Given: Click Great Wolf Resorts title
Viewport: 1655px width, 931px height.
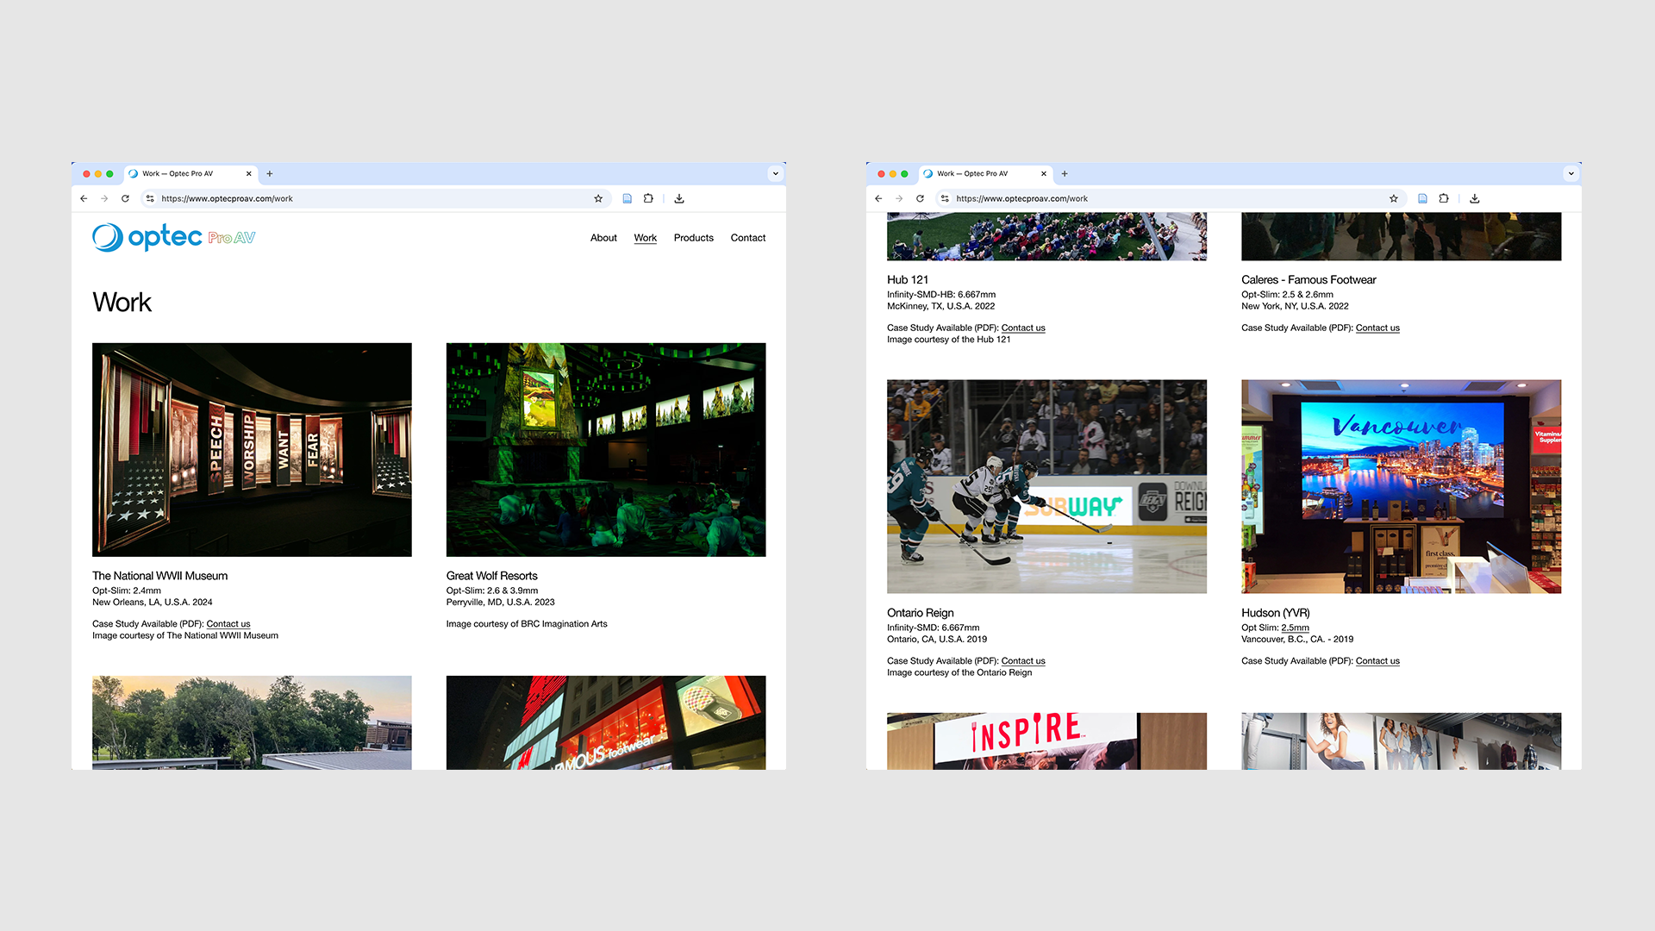Looking at the screenshot, I should tap(492, 576).
